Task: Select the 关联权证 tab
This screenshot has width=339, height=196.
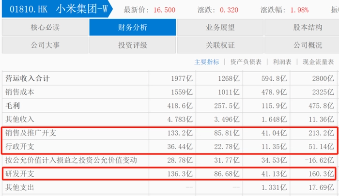Action: (220, 45)
